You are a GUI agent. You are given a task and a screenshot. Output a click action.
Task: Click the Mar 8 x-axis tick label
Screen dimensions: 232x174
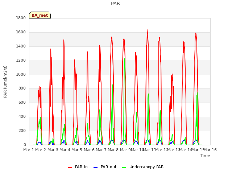(x=113, y=150)
